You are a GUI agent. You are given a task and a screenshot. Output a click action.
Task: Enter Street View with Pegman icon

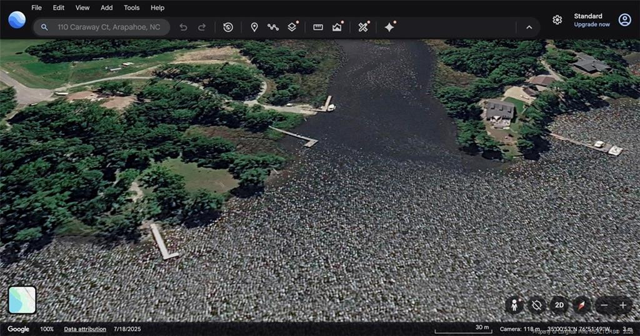tap(515, 305)
